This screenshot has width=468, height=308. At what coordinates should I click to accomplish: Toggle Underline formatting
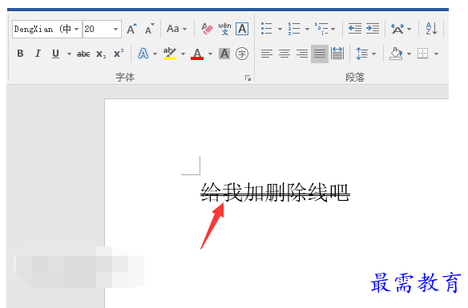coord(55,54)
